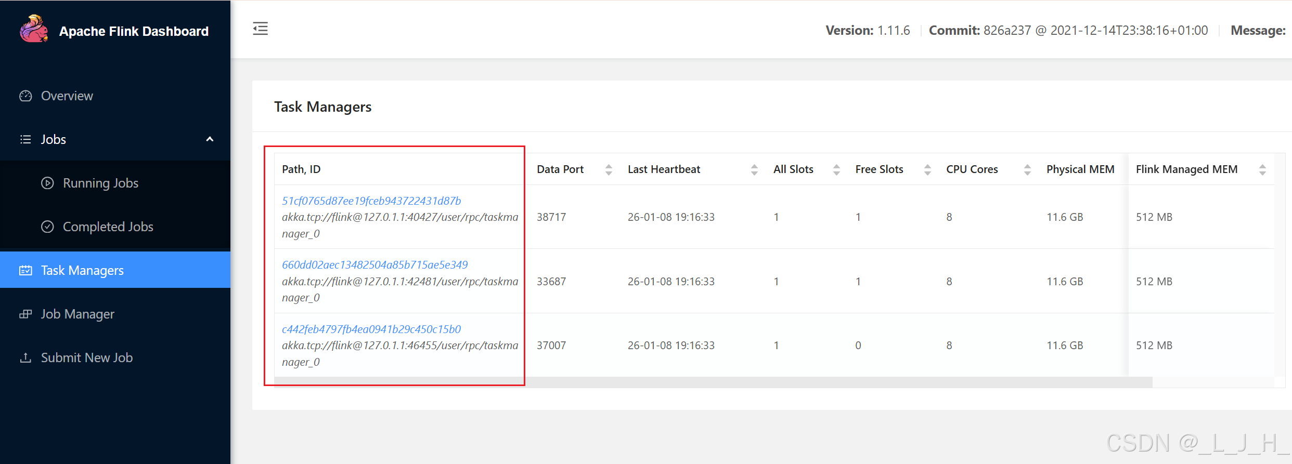This screenshot has width=1292, height=464.
Task: Open task manager 51cf0765d87ee19fceb943722431d87b
Action: 371,201
